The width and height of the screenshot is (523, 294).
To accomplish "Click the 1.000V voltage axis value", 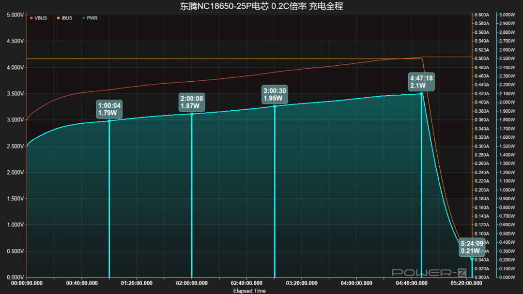I will [x=15, y=225].
